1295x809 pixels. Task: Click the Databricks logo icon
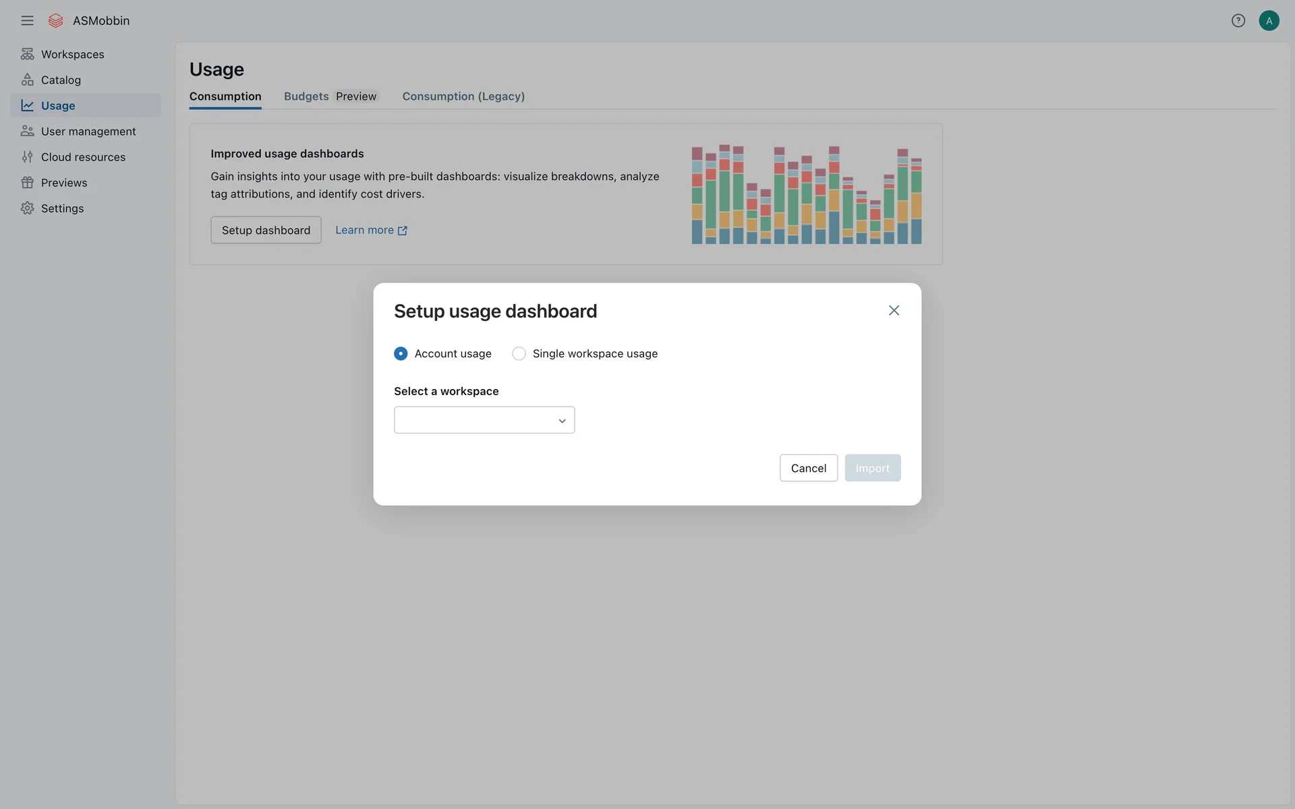point(56,21)
